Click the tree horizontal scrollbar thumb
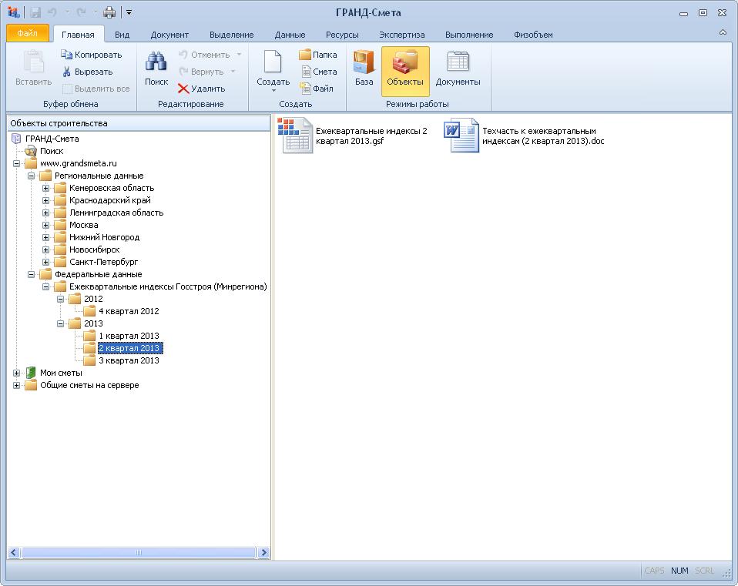This screenshot has height=586, width=738. pyautogui.click(x=139, y=553)
